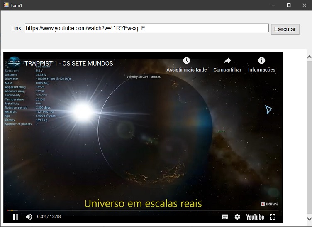This screenshot has width=312, height=227.
Task: Click scrollbar up arrow
Action: (x=309, y=57)
